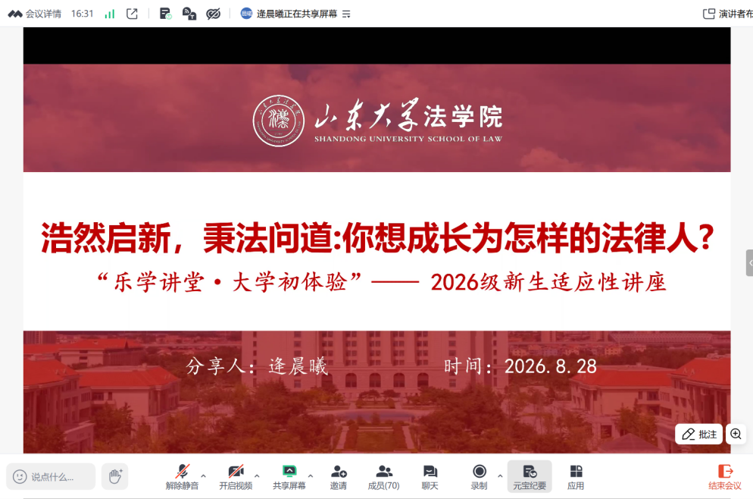The height and width of the screenshot is (499, 753).
Task: Expand audio options arrow next to 解除静音
Action: point(203,476)
